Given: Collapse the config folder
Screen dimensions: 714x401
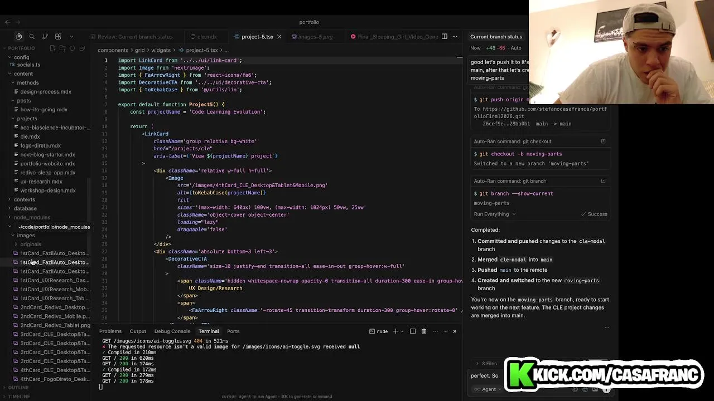Looking at the screenshot, I should point(22,57).
